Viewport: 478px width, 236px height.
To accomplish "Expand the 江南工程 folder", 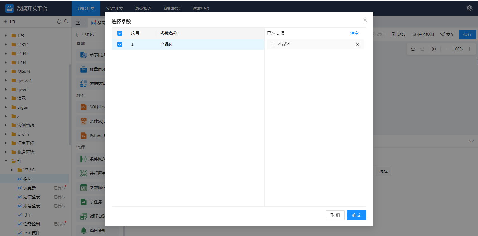I will click(x=6, y=143).
